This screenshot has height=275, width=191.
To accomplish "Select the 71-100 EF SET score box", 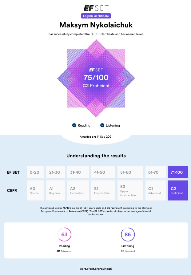I will (x=178, y=172).
